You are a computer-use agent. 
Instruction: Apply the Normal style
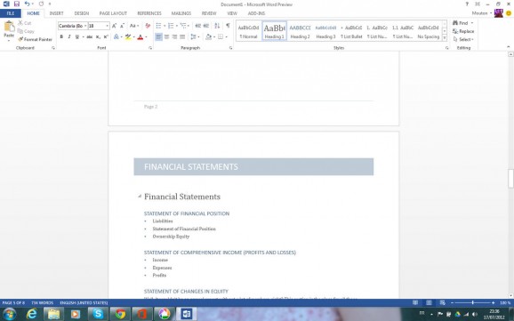248,31
